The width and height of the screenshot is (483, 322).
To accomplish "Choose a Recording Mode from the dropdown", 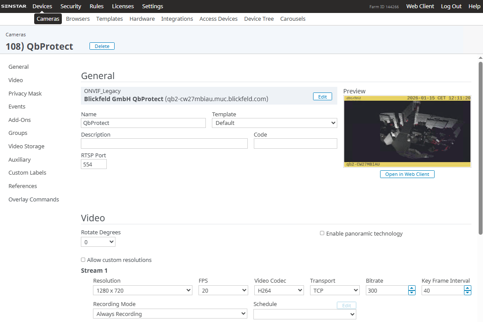I will click(x=170, y=314).
